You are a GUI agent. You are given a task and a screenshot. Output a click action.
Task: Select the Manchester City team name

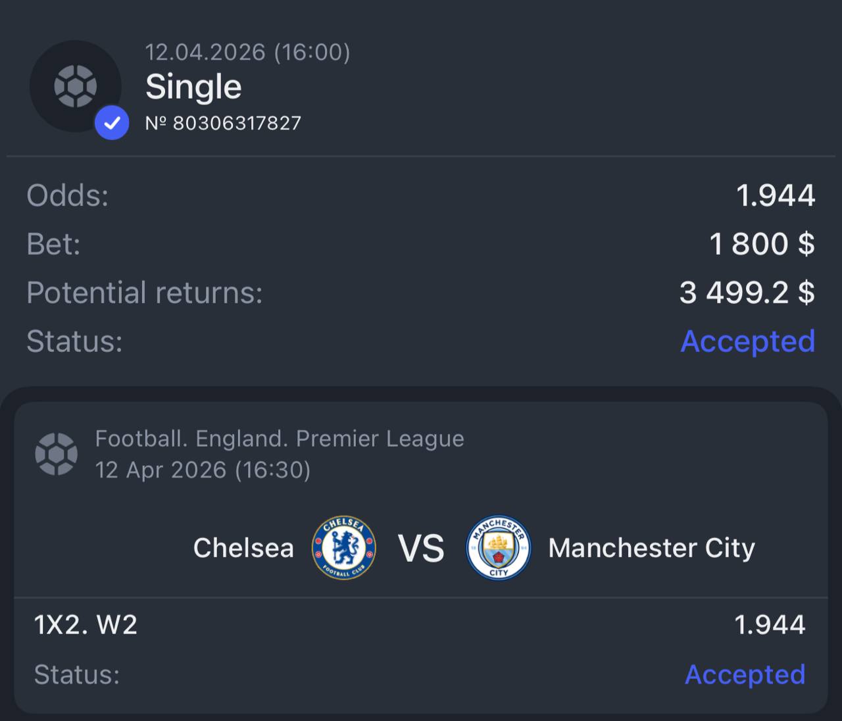point(652,548)
